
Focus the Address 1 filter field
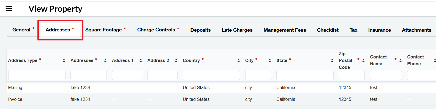127,75
